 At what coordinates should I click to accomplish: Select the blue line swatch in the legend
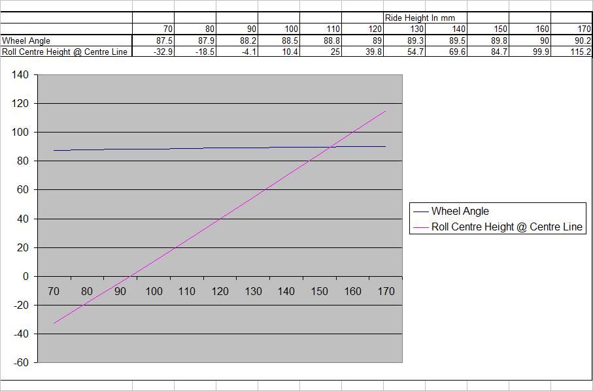pyautogui.click(x=421, y=211)
